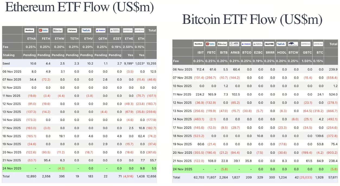Screen dimensions: 340x186
Task: Click the VanEck logo above ETHV
Action: tap(86, 30)
